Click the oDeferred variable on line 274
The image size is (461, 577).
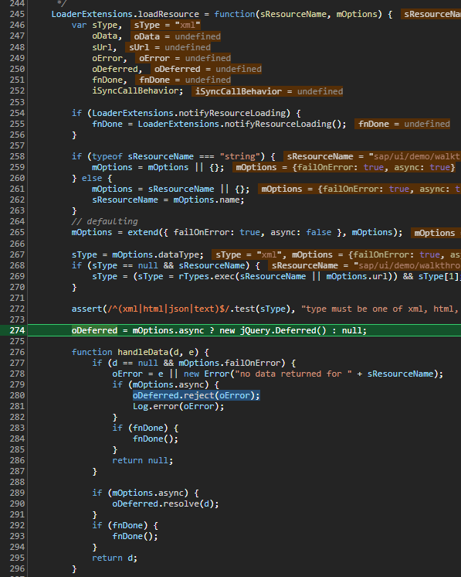point(94,330)
